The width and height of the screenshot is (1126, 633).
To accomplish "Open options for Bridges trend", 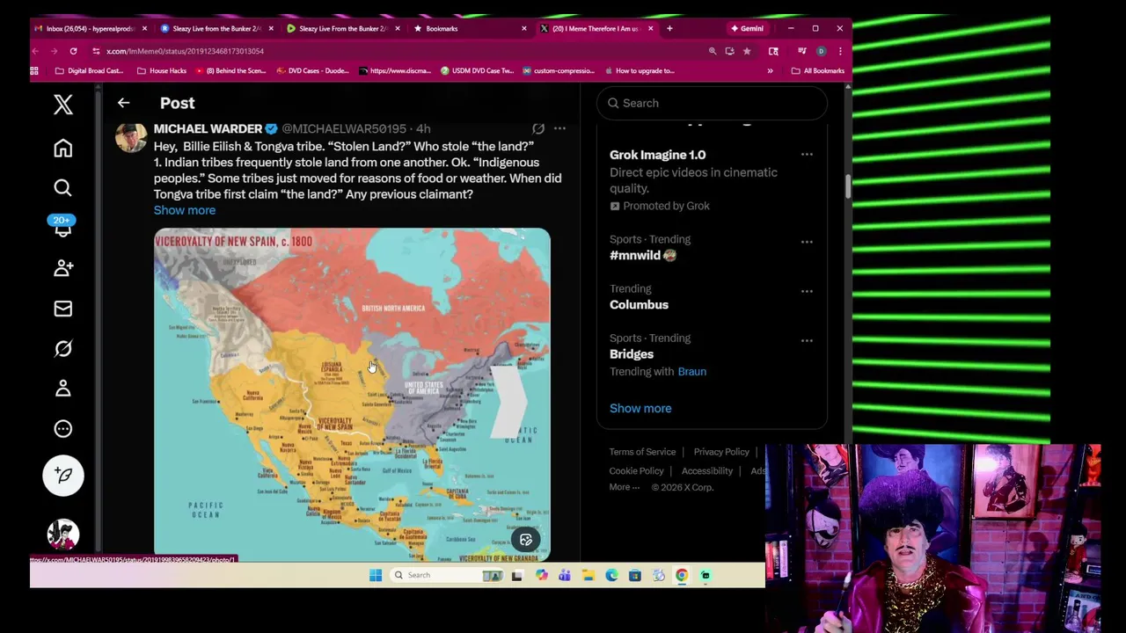I will 807,340.
